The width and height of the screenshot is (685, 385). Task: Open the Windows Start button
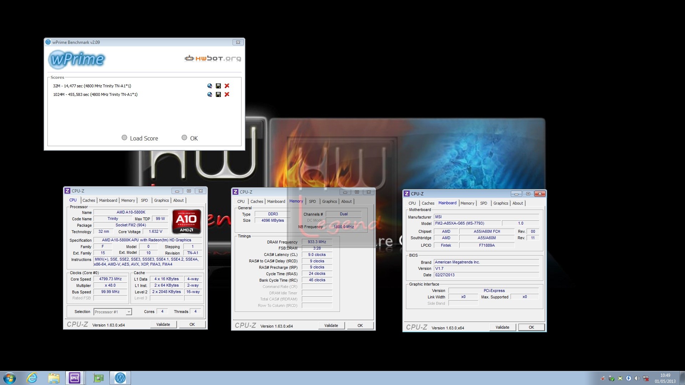pos(10,378)
